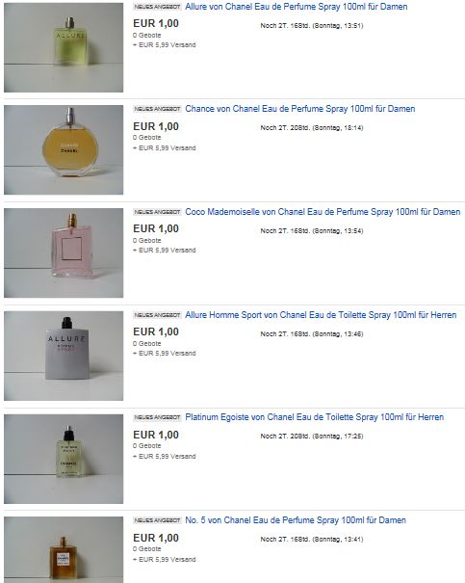Click the Neues Angebot badge beside Allure Homme Sport
The width and height of the screenshot is (465, 583).
pos(157,315)
